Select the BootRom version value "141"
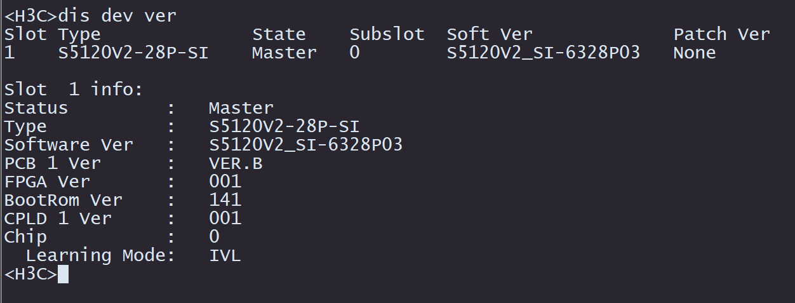 (x=225, y=200)
